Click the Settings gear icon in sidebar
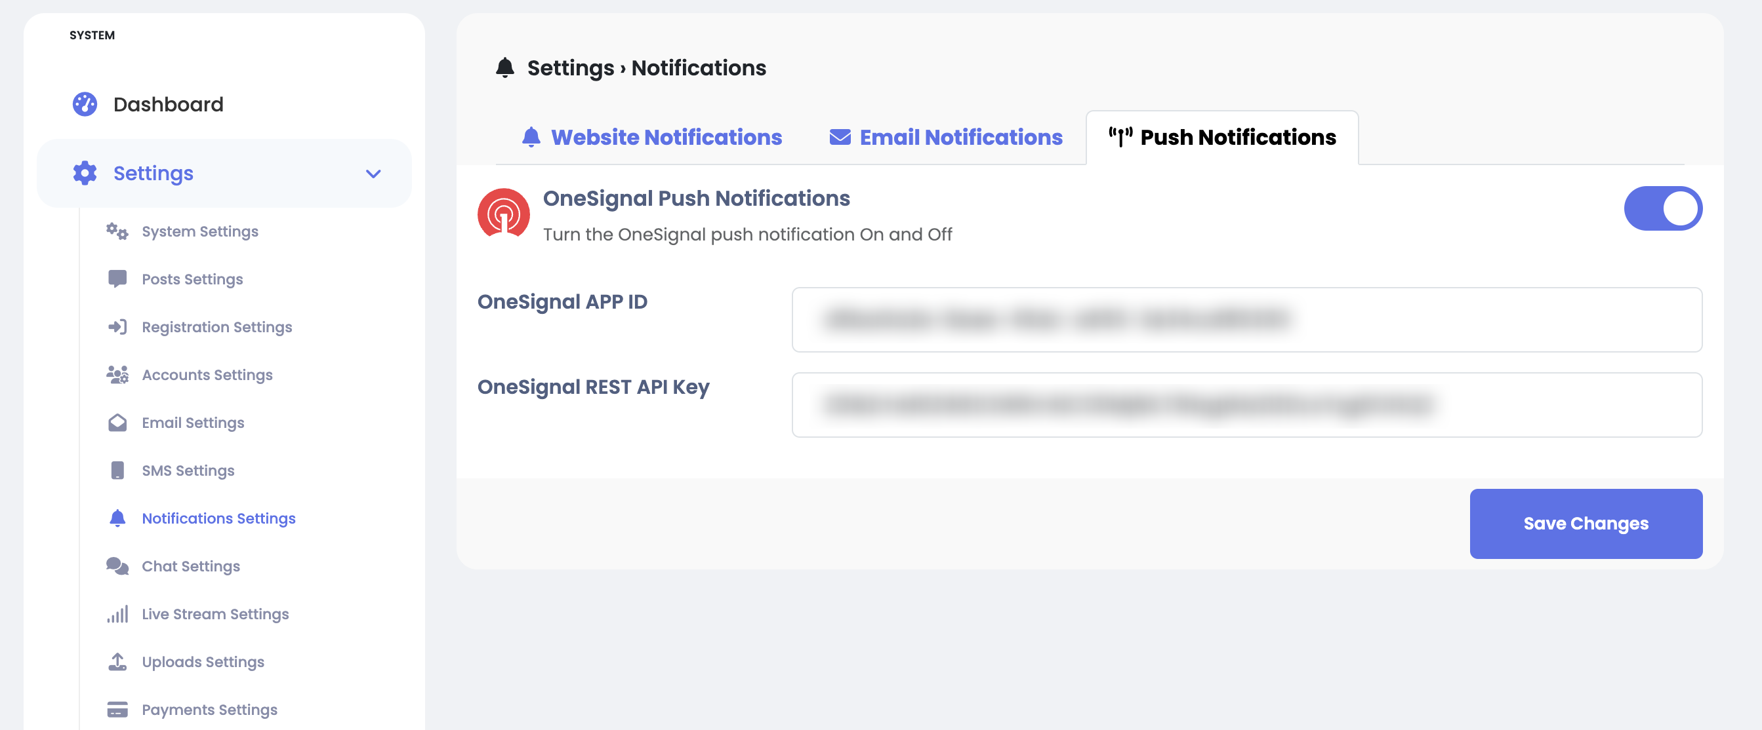 85,173
